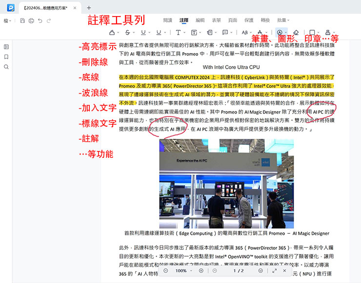Click the Print icon
This screenshot has height=283, width=361.
point(31,20)
